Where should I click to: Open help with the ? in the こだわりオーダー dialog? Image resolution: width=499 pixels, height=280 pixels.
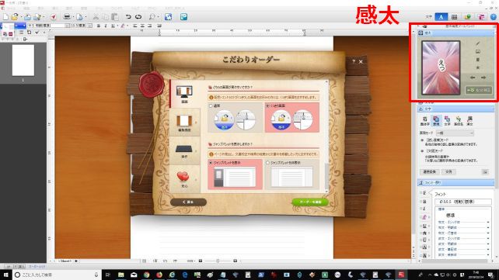[354, 61]
